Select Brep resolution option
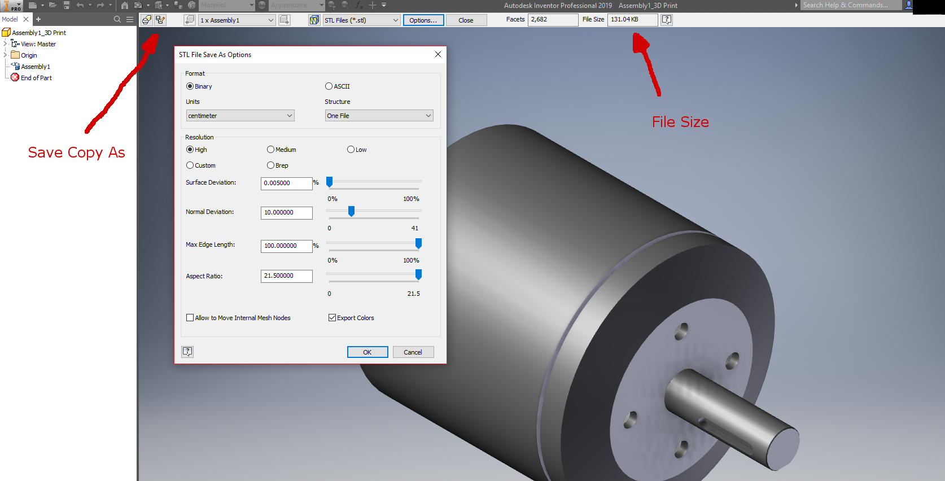 click(x=270, y=165)
